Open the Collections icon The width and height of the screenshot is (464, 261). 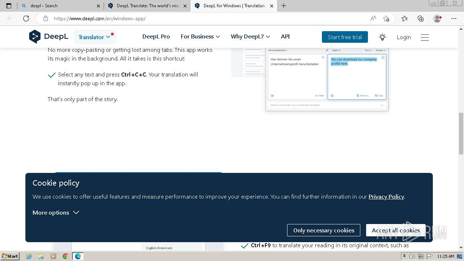click(420, 18)
